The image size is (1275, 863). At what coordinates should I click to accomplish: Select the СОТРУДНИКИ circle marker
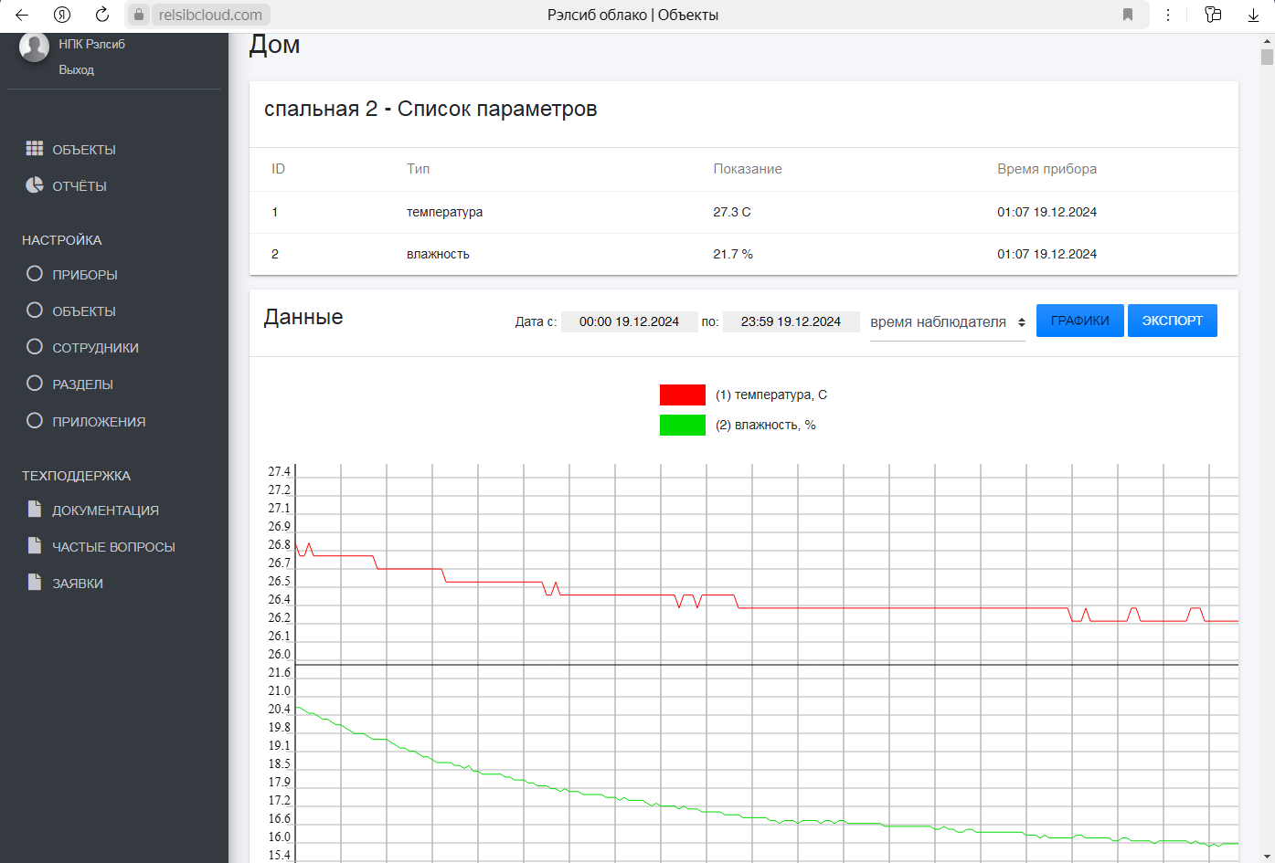35,346
